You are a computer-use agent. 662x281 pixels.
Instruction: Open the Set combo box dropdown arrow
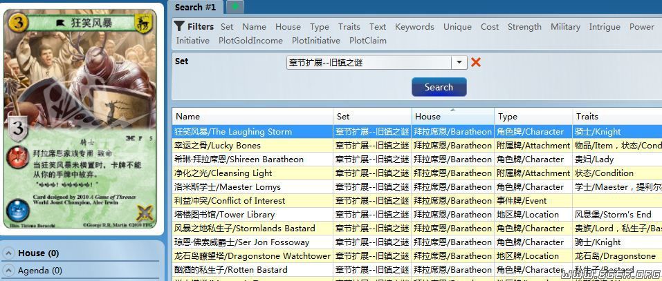tap(459, 63)
